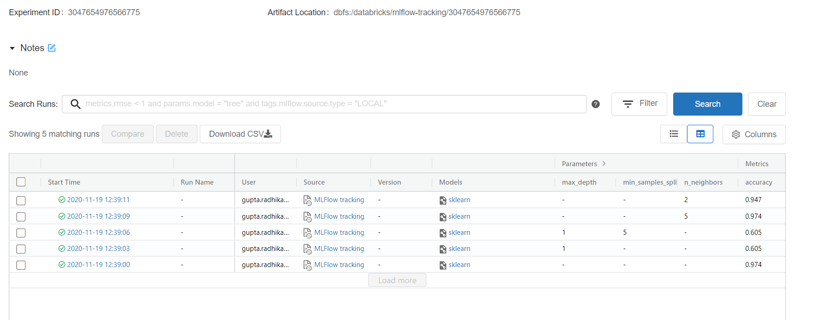This screenshot has height=320, width=813.
Task: Open the run link 2020-11-19 12:39:06
Action: tap(98, 233)
